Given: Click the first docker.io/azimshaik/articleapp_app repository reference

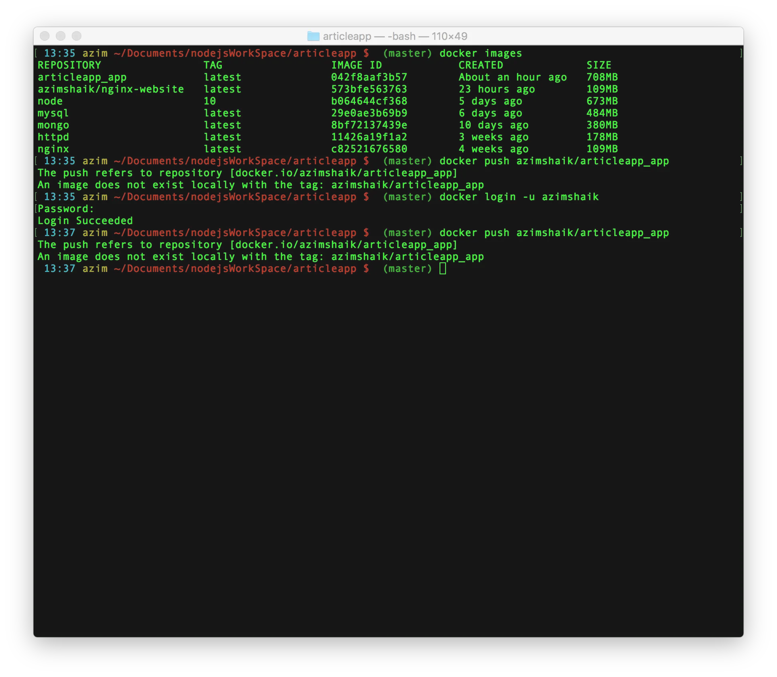Looking at the screenshot, I should tap(343, 173).
